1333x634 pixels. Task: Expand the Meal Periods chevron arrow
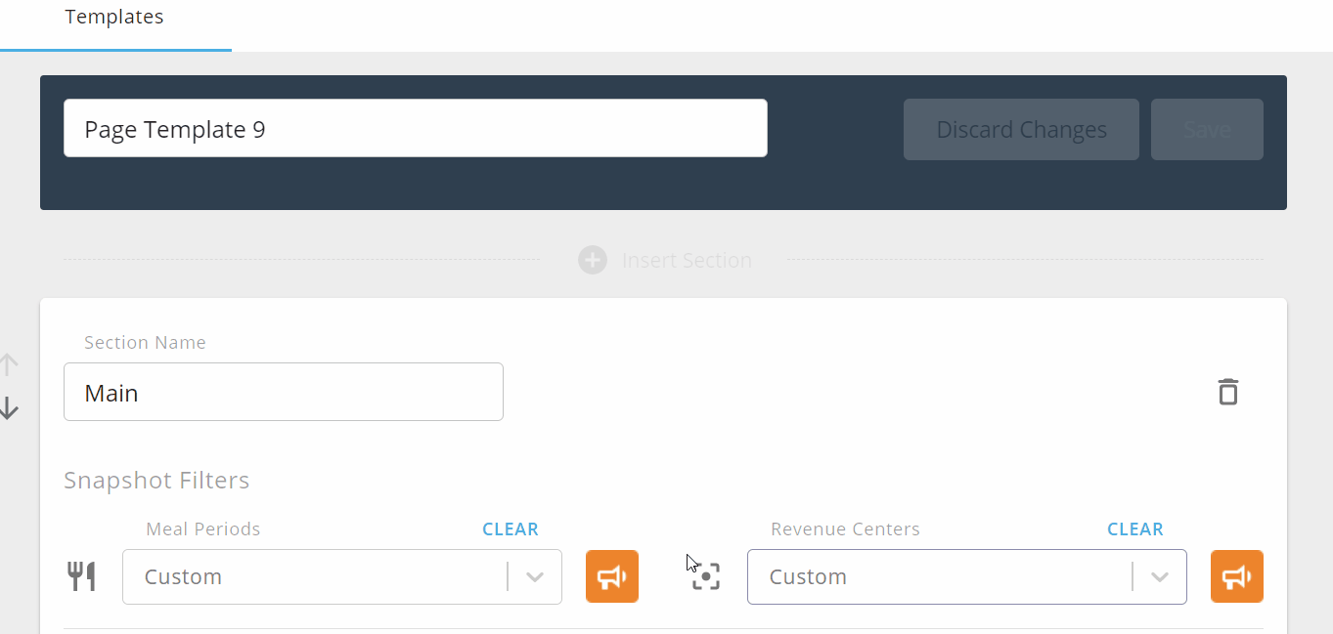535,576
